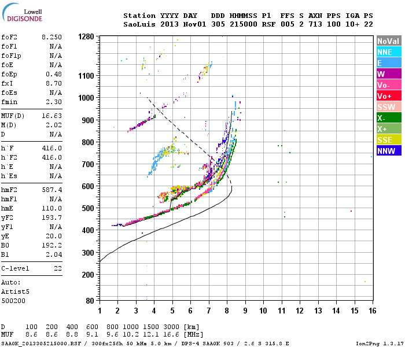The height and width of the screenshot is (347, 405).
Task: Click the year 2013 in header
Action: click(169, 24)
